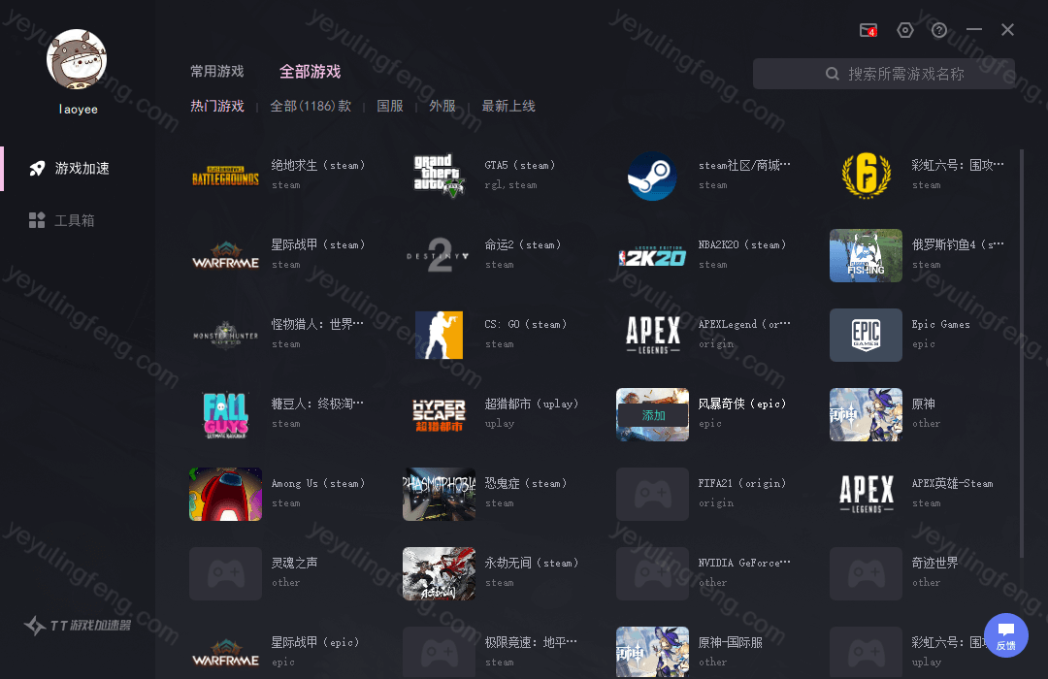Select the 灵魂之声 title
The width and height of the screenshot is (1048, 679).
294,563
